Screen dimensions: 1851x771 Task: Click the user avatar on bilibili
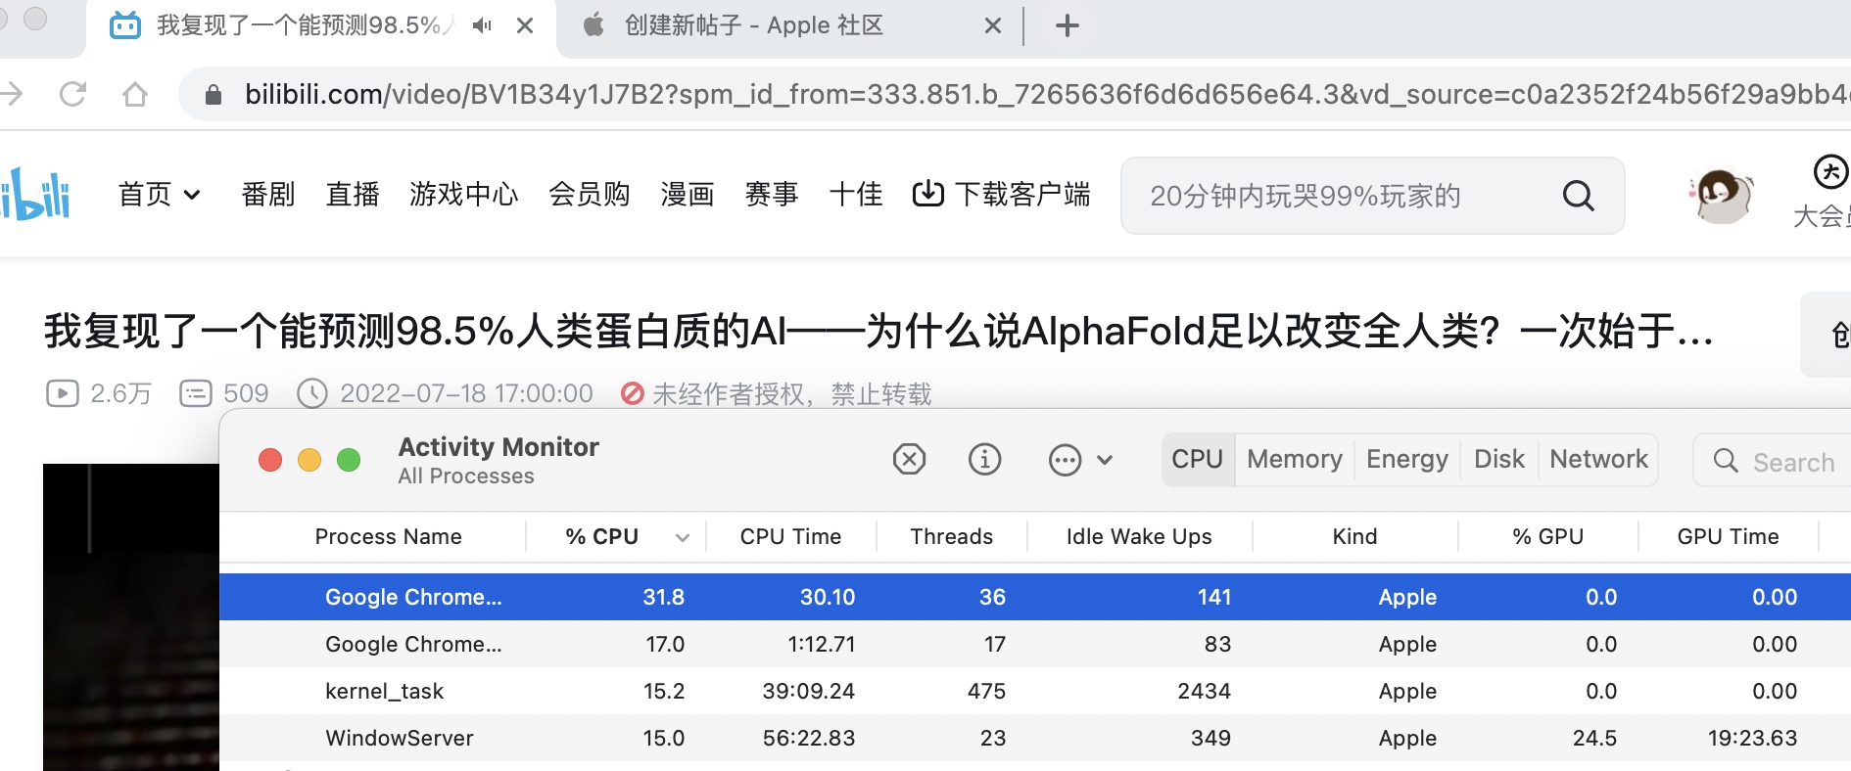(1721, 196)
